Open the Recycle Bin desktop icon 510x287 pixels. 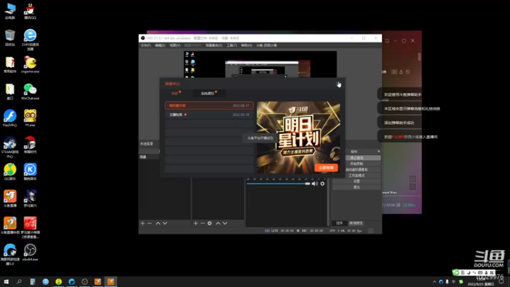[x=10, y=37]
